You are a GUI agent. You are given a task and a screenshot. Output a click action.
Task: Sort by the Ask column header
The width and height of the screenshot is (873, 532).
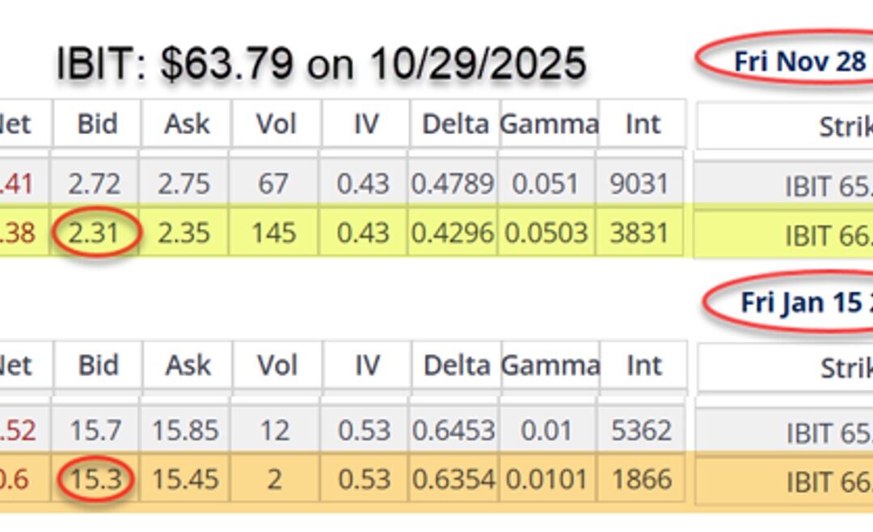(187, 125)
